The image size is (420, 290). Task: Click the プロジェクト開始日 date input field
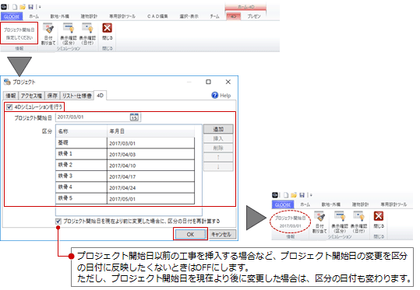pyautogui.click(x=93, y=117)
